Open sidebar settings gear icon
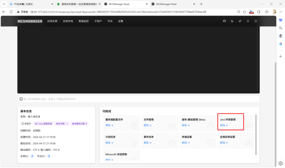This screenshot has height=168, width=285. coord(281,163)
